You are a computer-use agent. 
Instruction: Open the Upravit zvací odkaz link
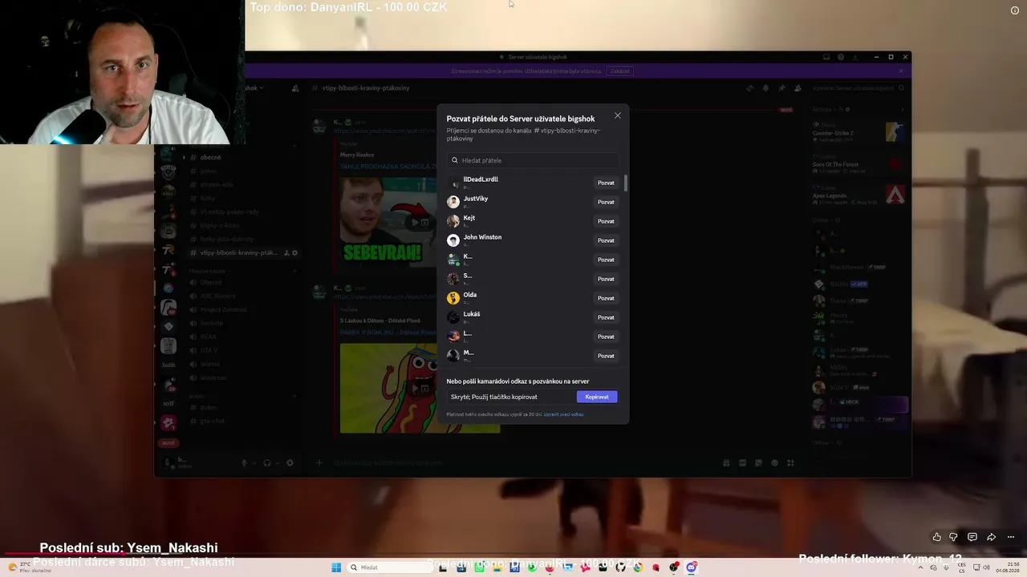(x=564, y=414)
